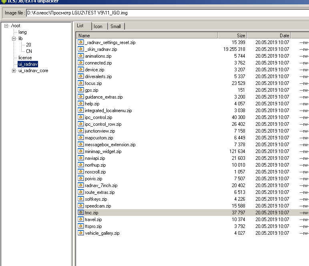Click the connected.zip file icon
Screen dimensions: 309x266
[80, 63]
